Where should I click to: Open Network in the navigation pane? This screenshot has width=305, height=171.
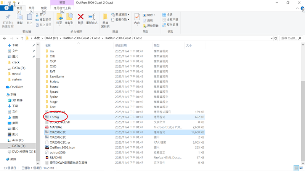tap(11, 159)
